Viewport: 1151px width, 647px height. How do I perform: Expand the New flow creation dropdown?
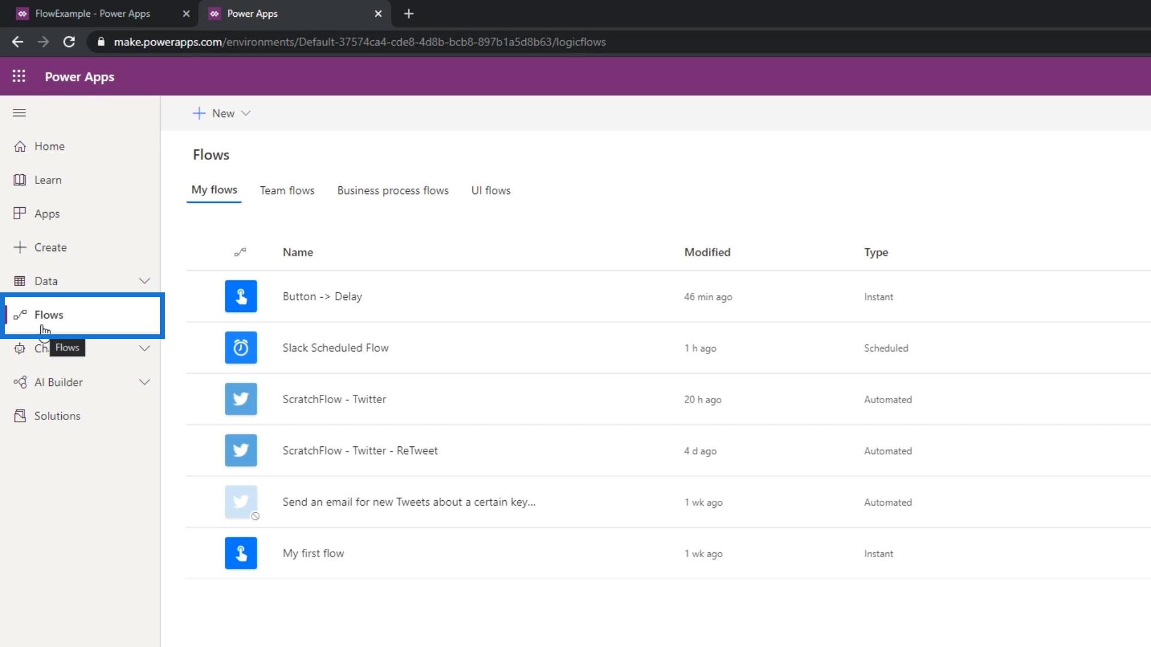[245, 113]
